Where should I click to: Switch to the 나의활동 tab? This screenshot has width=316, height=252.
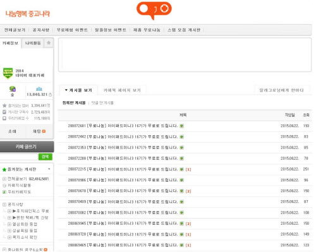[33, 43]
